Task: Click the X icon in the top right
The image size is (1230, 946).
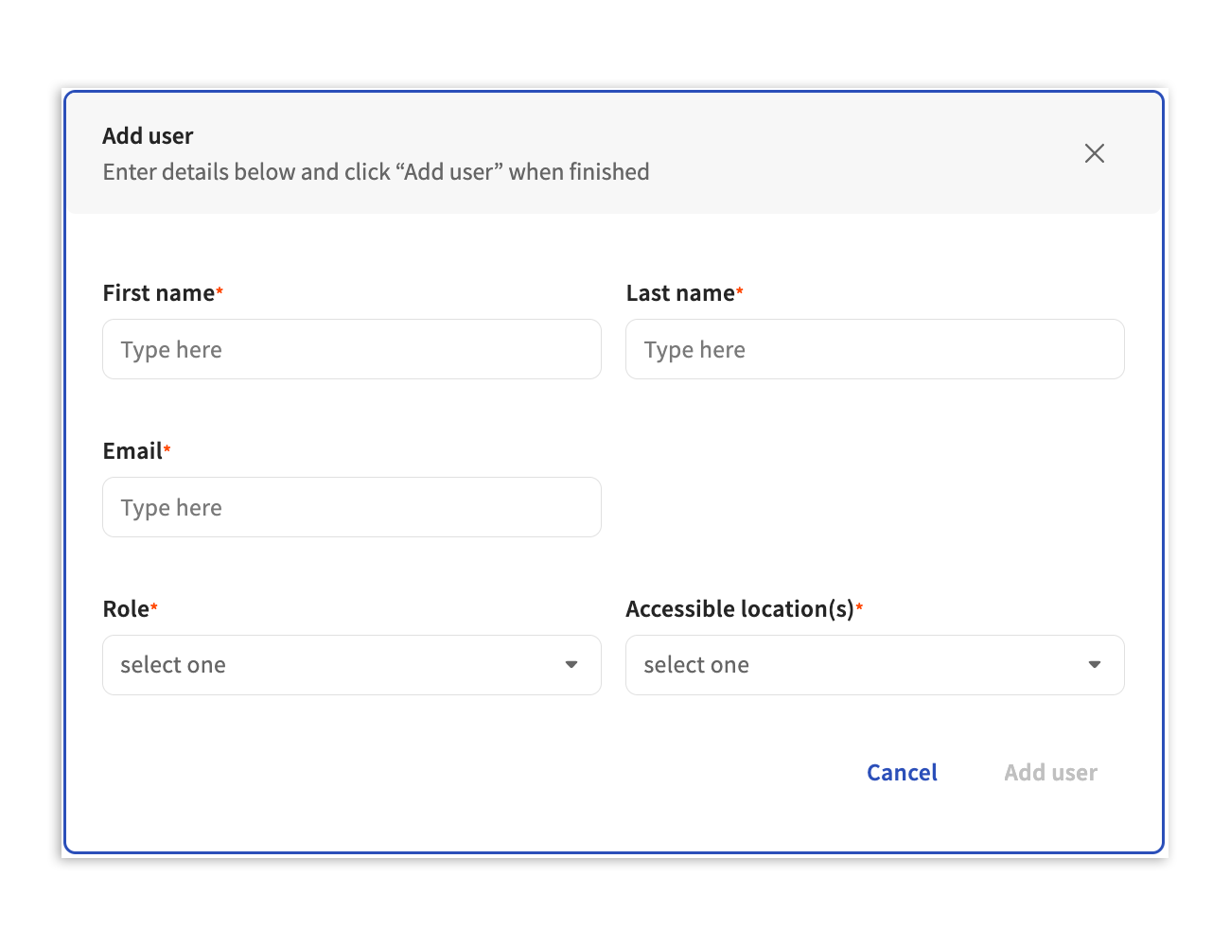Action: 1095,152
